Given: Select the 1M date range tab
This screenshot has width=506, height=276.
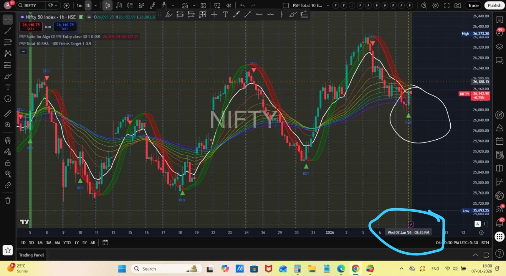Looking at the screenshot, I should point(40,242).
